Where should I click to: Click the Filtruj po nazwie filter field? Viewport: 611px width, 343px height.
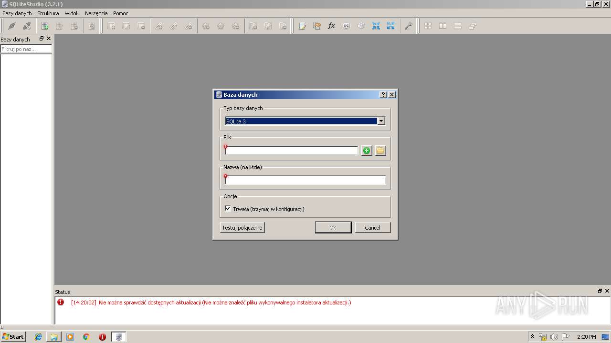26,49
